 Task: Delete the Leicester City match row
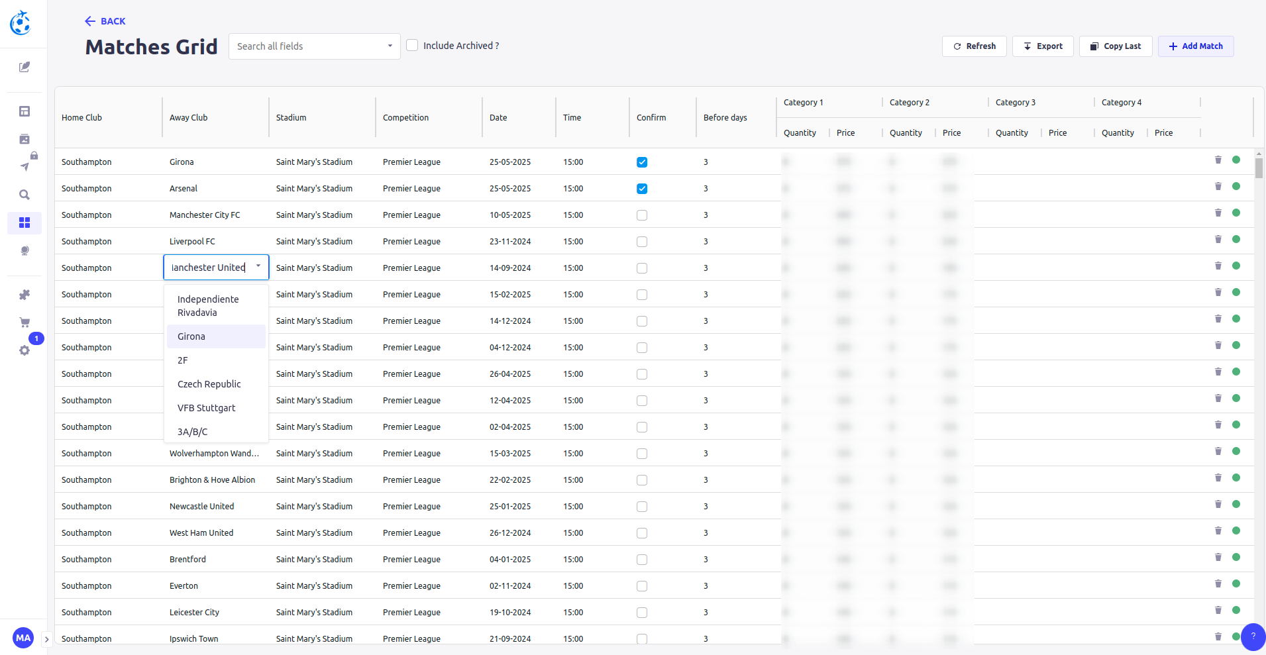[x=1218, y=610]
